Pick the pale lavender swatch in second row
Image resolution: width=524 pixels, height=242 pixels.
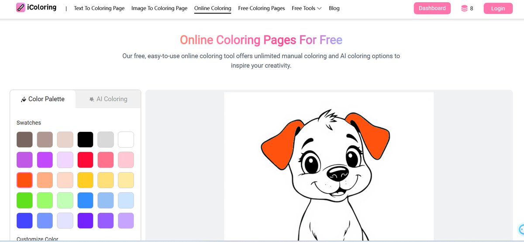(x=65, y=160)
